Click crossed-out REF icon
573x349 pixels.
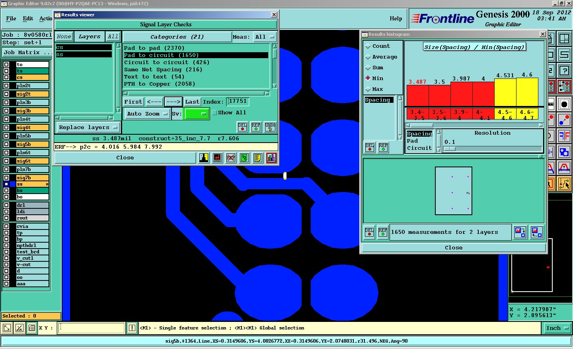coord(231,158)
